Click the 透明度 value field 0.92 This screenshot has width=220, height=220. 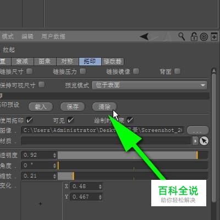click(x=37, y=155)
